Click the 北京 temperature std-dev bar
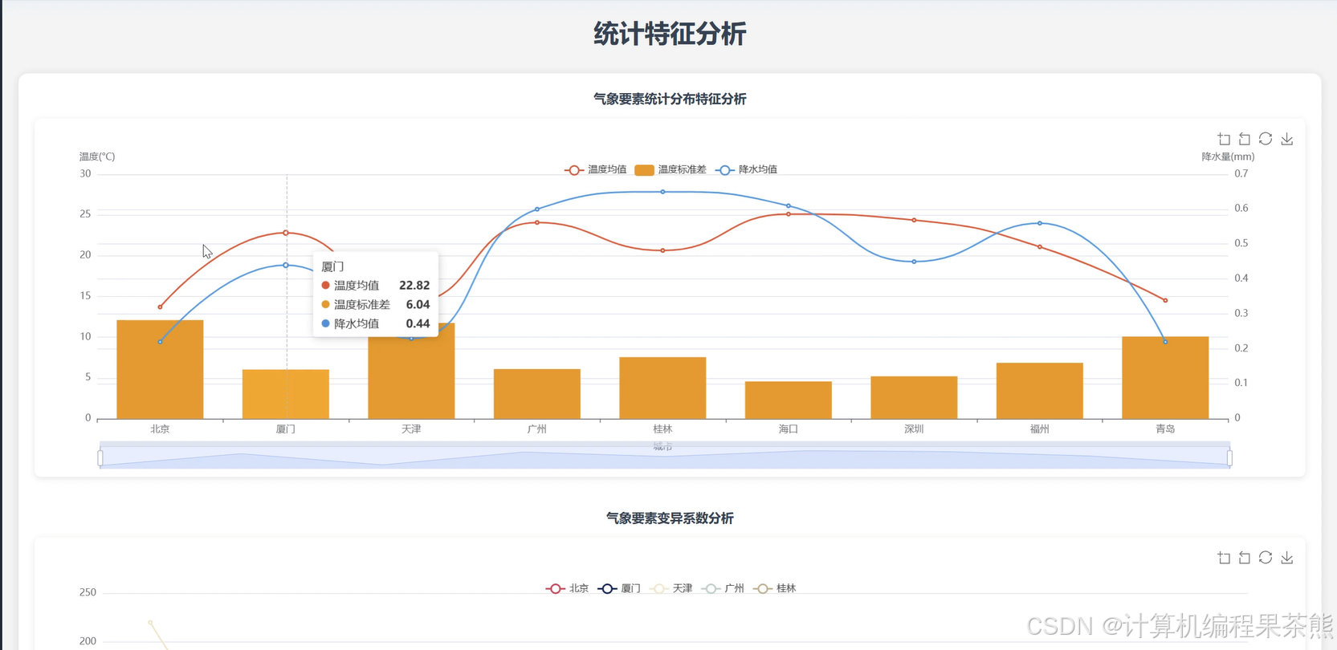This screenshot has width=1337, height=650. (x=160, y=369)
